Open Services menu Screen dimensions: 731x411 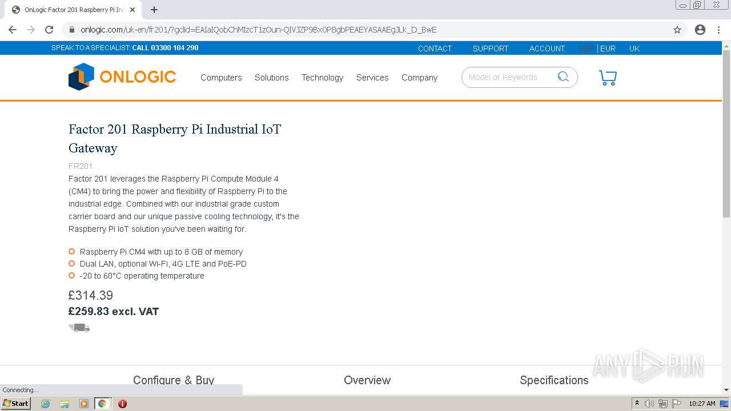tap(372, 78)
